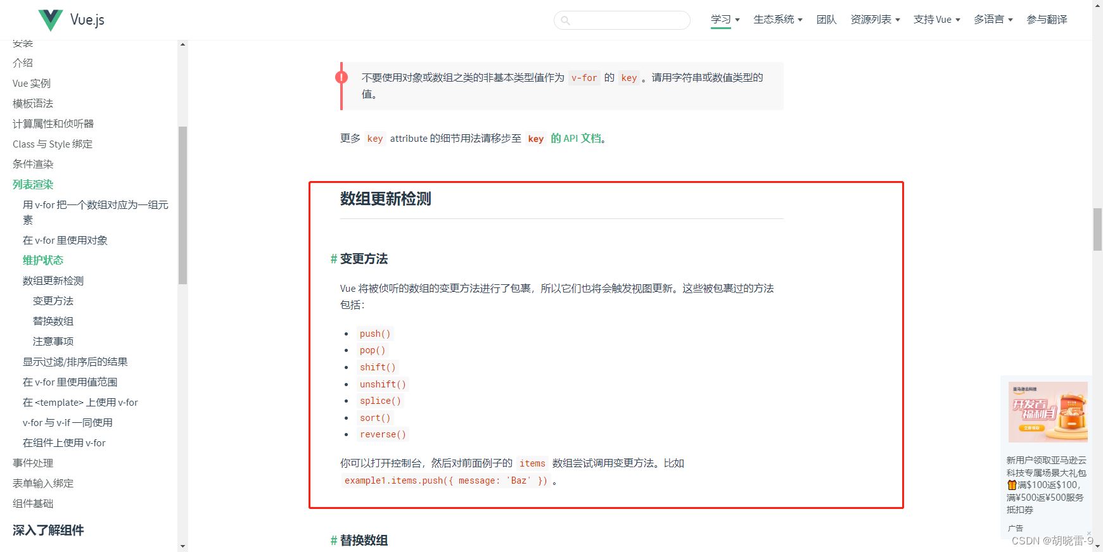This screenshot has width=1103, height=552.
Task: Click the sort() code item
Action: [375, 418]
